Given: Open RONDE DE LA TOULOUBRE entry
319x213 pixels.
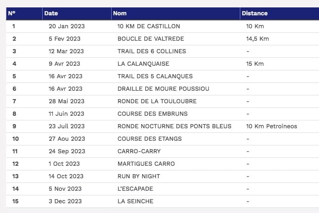Looking at the screenshot, I should coord(157,101).
